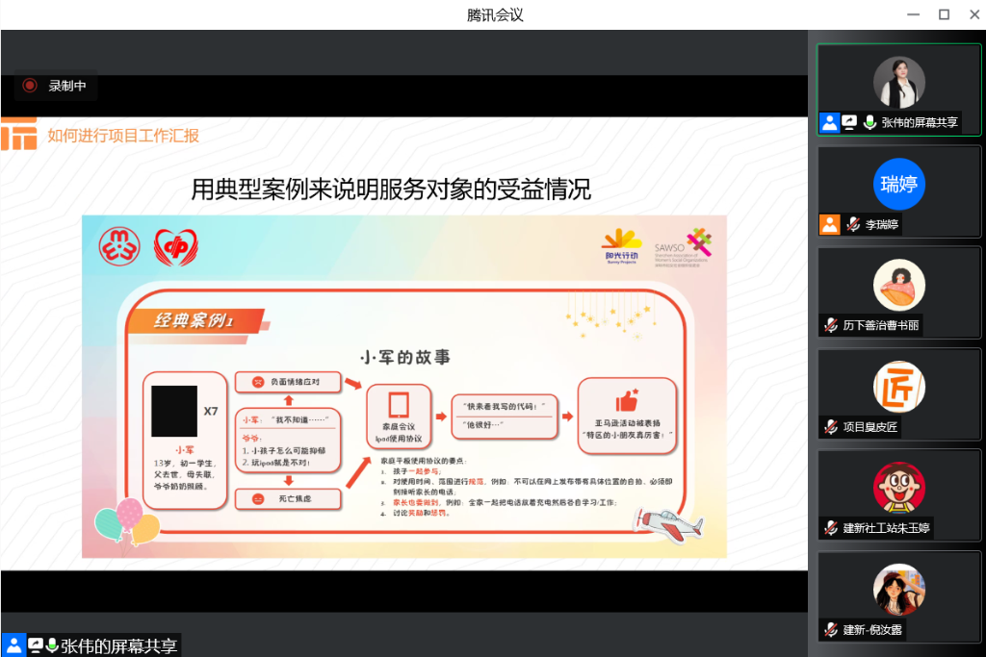
Task: Click 建新-倪汝露's muted microphone icon
Action: tap(830, 629)
